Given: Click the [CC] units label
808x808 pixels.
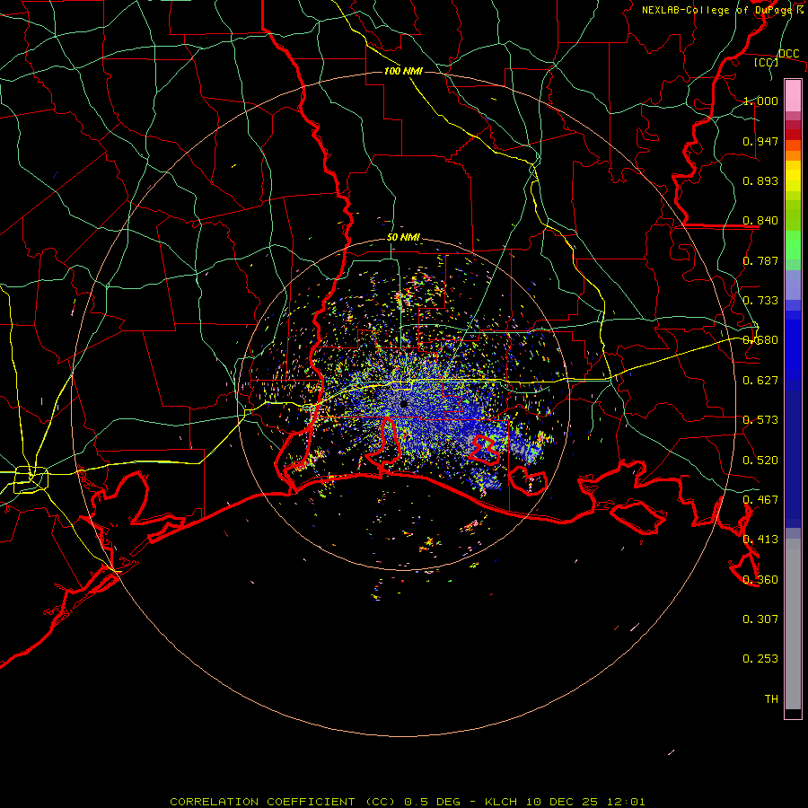Looking at the screenshot, I should 767,62.
